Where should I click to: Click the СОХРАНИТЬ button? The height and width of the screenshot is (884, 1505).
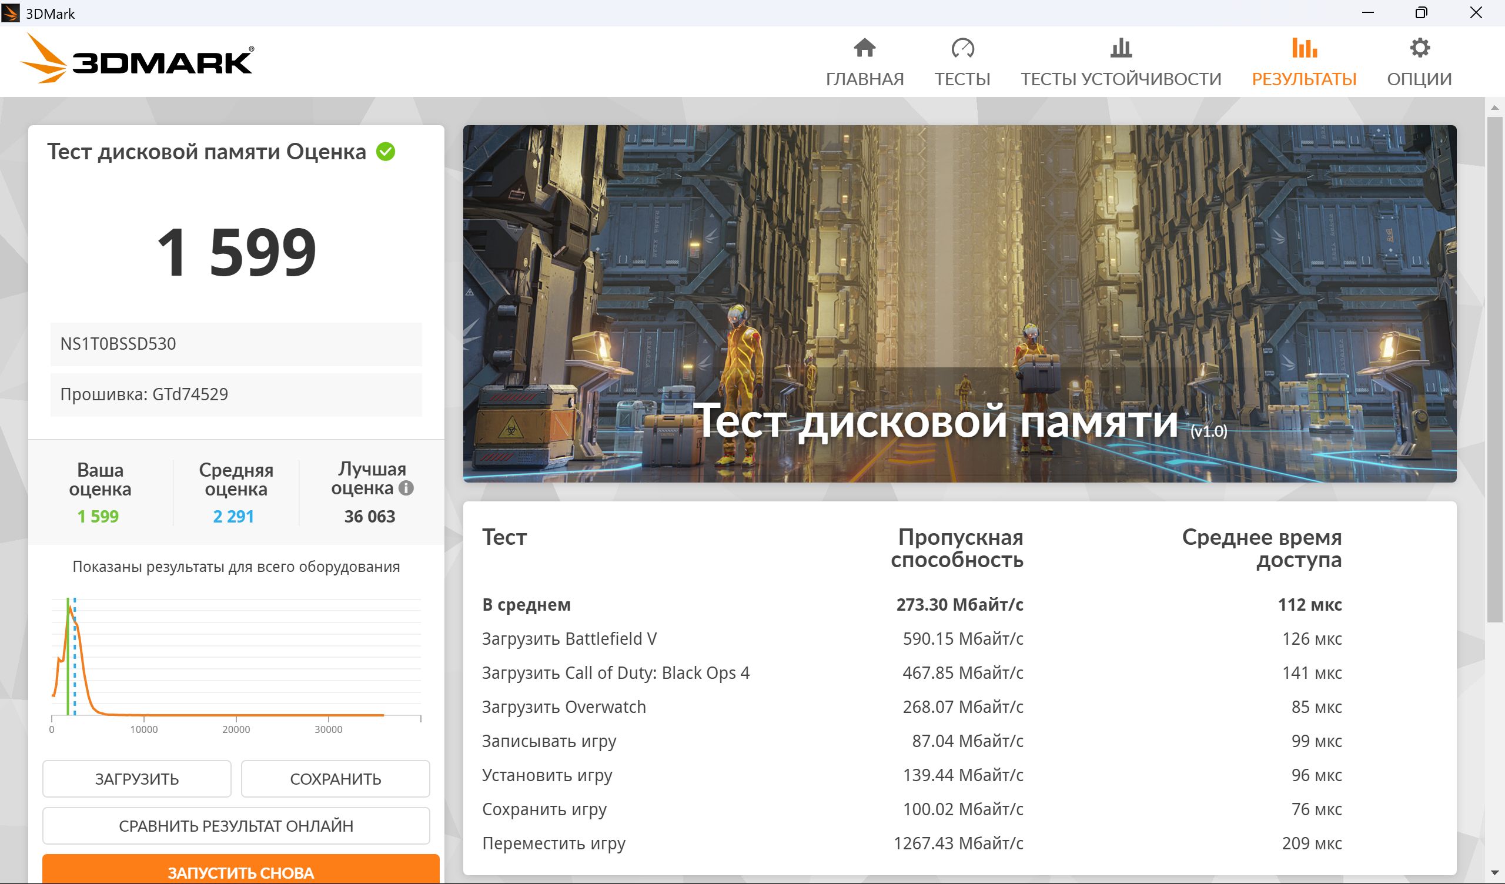(x=335, y=779)
